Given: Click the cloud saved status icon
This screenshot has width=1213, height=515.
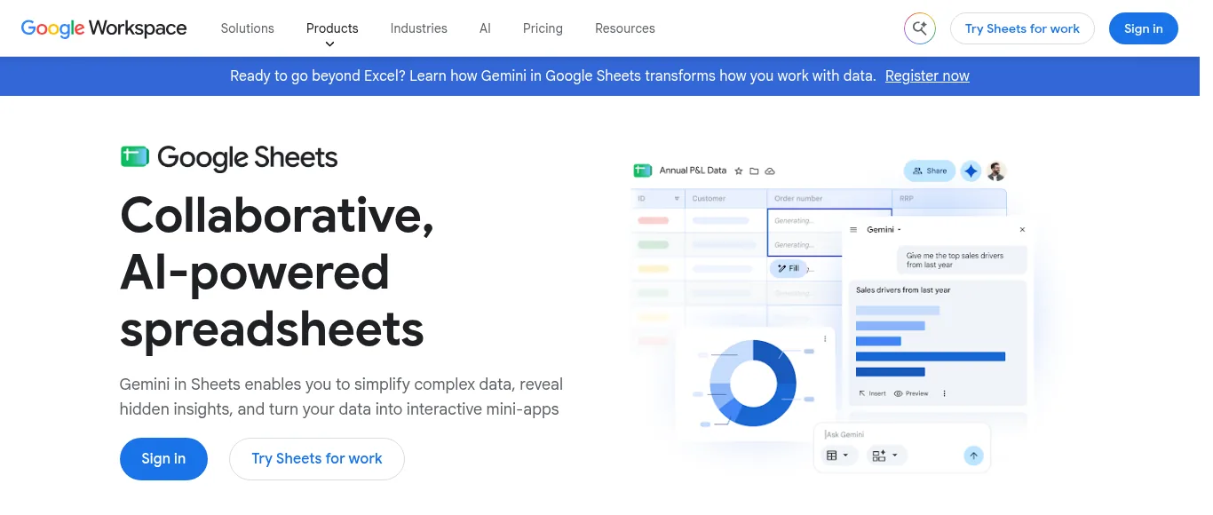Looking at the screenshot, I should (x=770, y=170).
